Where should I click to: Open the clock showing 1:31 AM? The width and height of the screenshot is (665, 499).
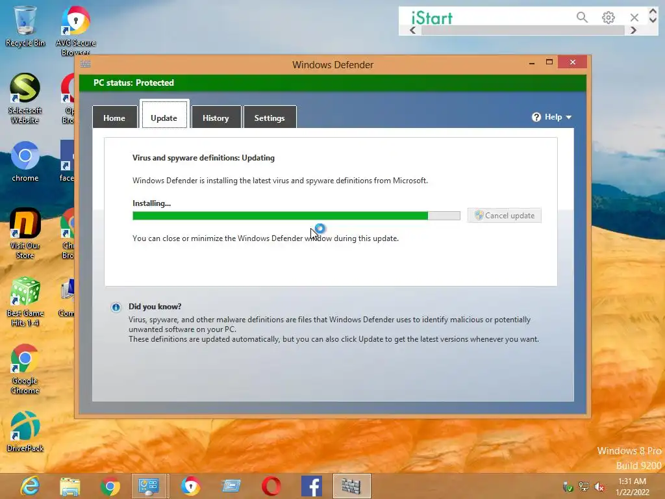pos(633,487)
